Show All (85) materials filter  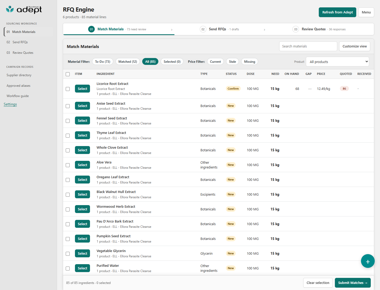pos(150,61)
